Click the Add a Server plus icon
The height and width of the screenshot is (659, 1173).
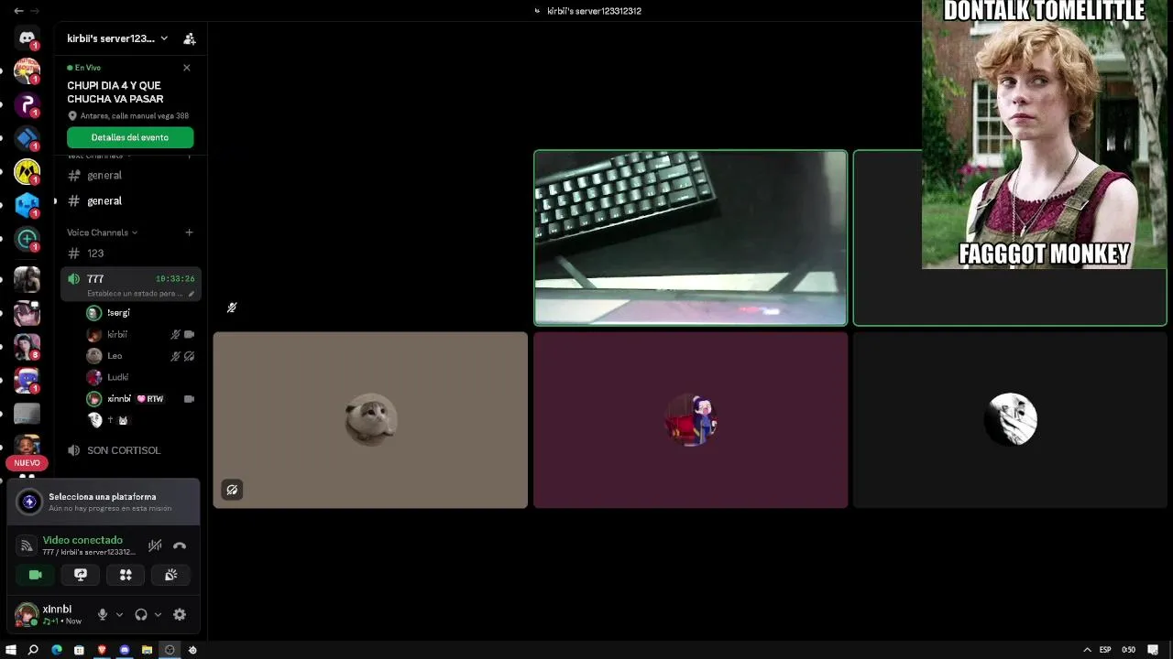click(x=27, y=239)
